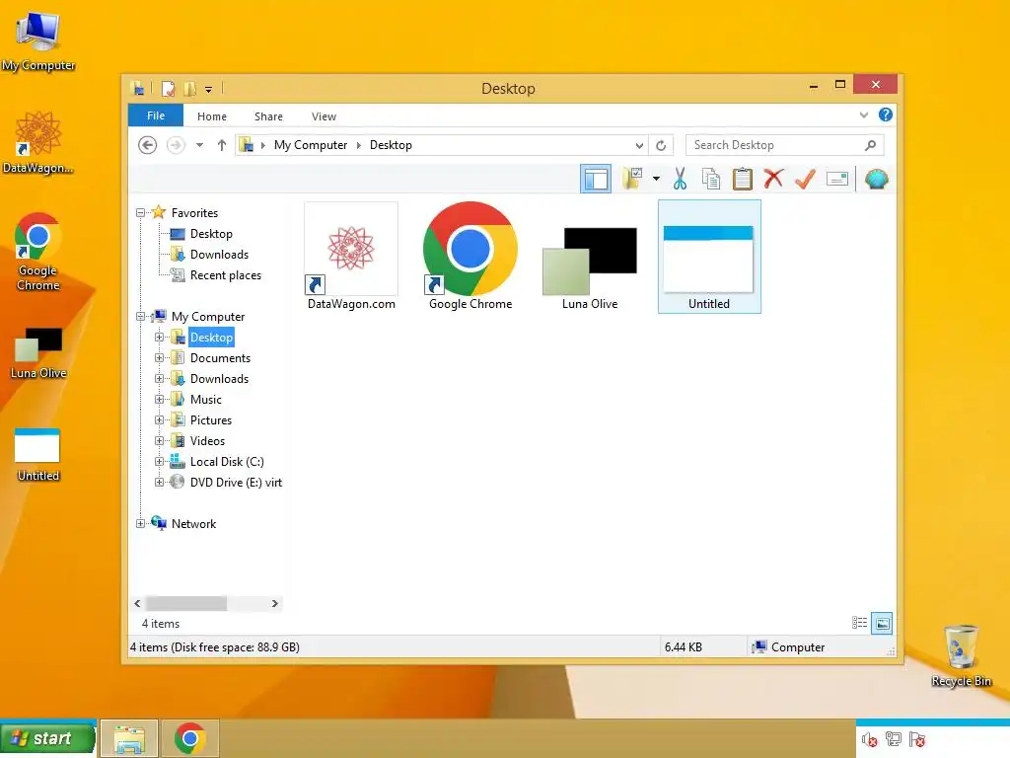Select Luna Olive icon on the desktop
Image resolution: width=1010 pixels, height=758 pixels.
click(x=38, y=352)
